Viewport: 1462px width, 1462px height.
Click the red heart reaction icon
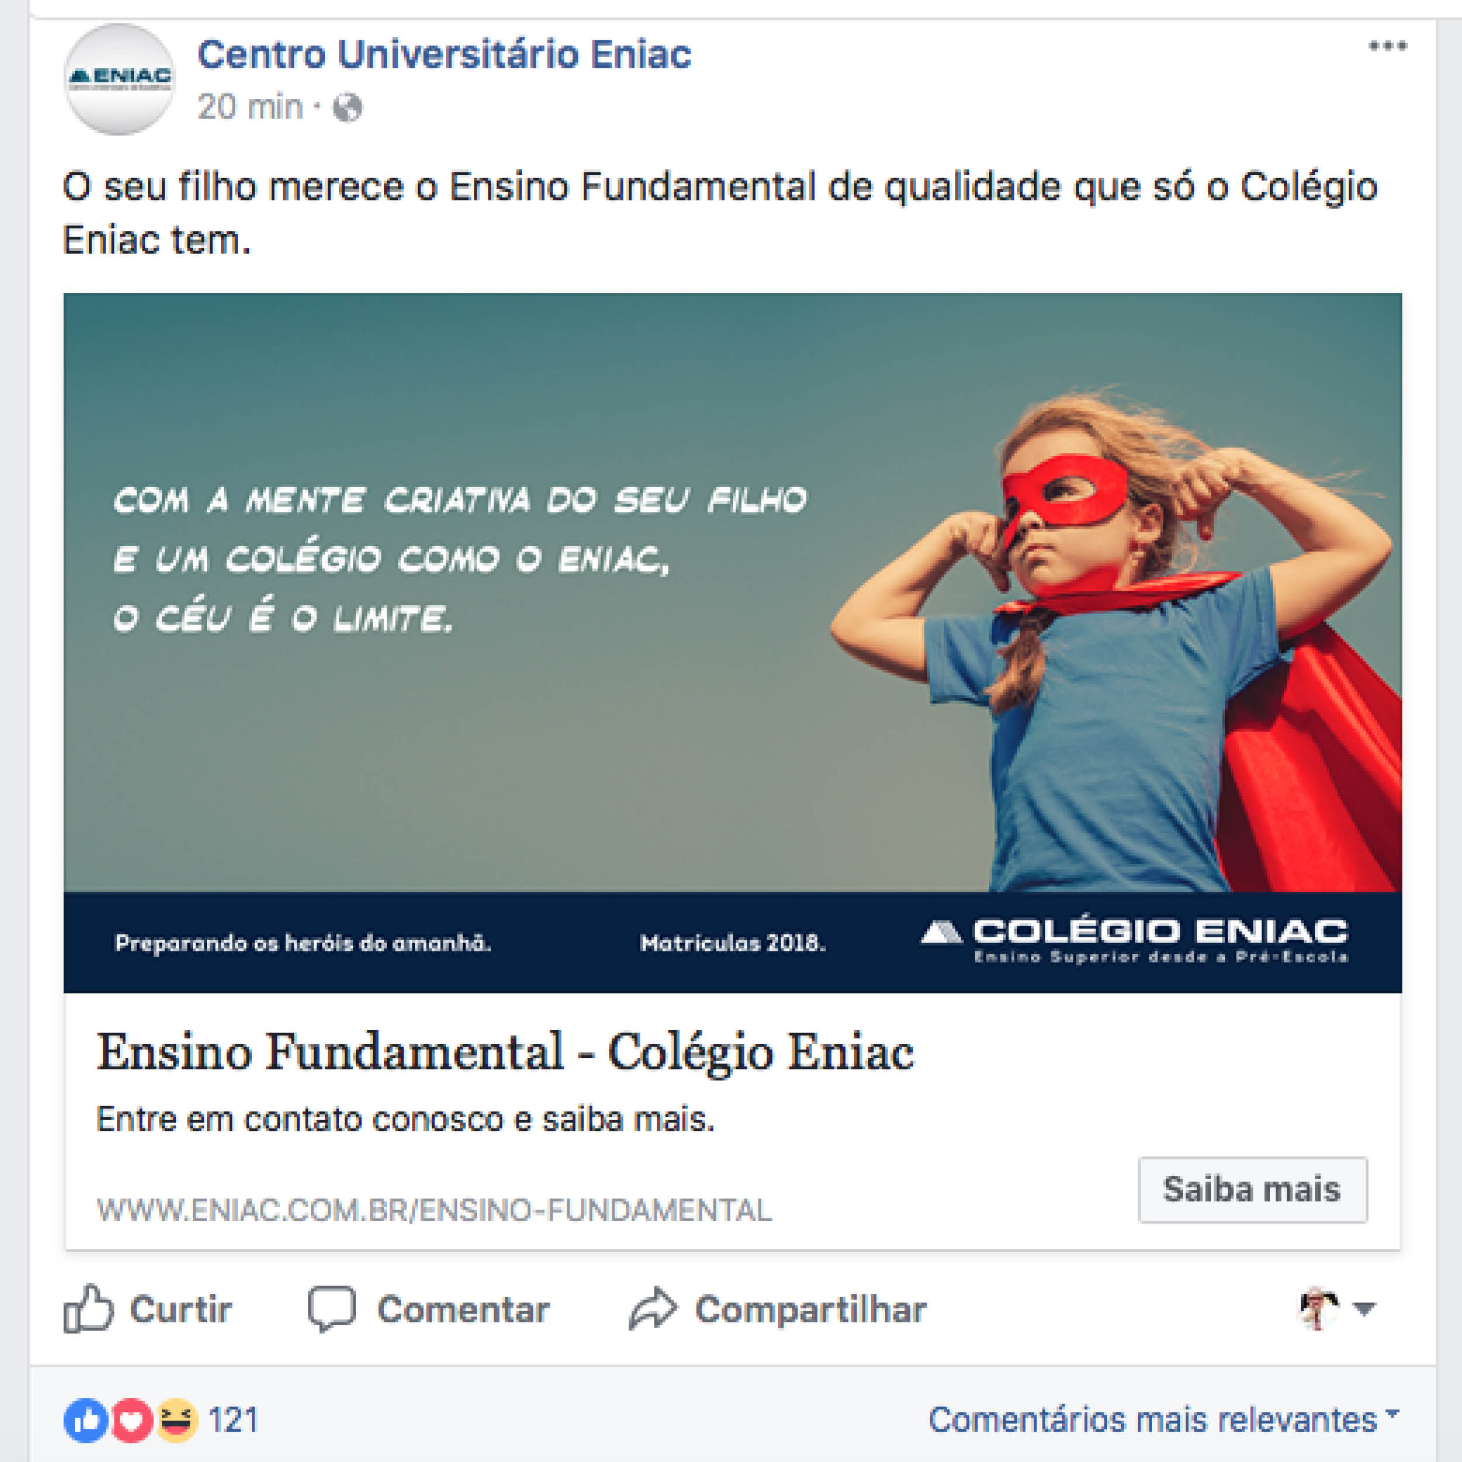132,1420
